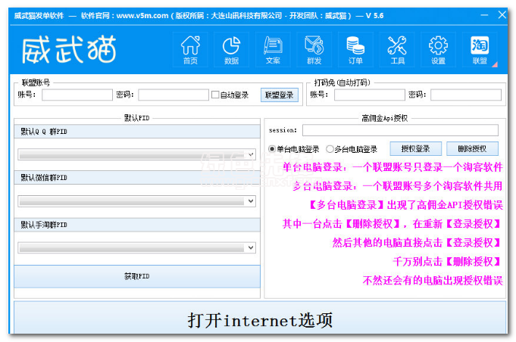Select 多台电脑登录 radio option
Screen dimensions: 516x342
[330, 149]
